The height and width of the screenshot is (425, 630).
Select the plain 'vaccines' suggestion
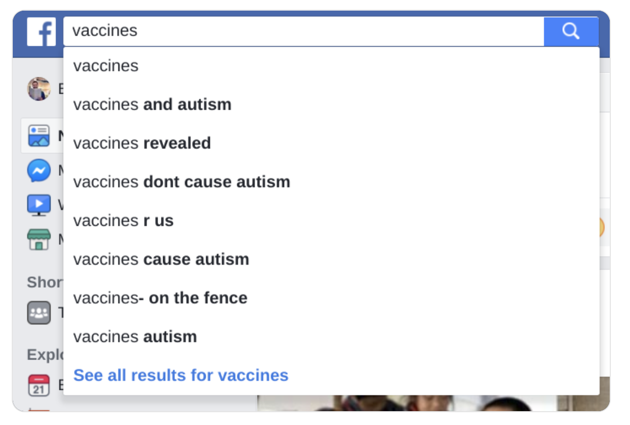106,66
